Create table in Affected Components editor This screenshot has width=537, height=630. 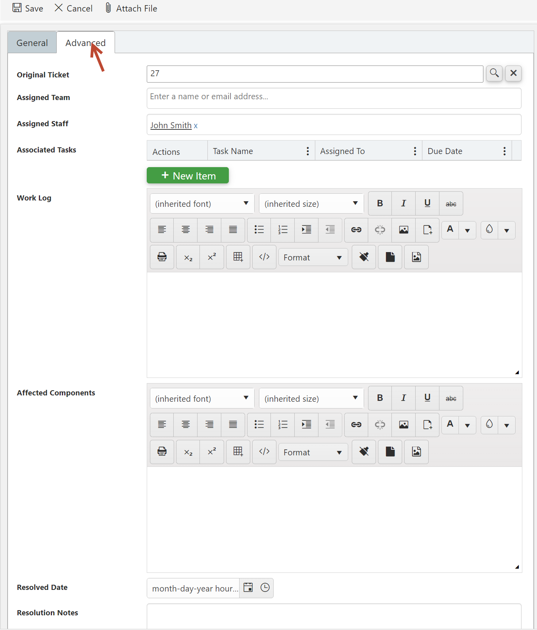tap(238, 452)
